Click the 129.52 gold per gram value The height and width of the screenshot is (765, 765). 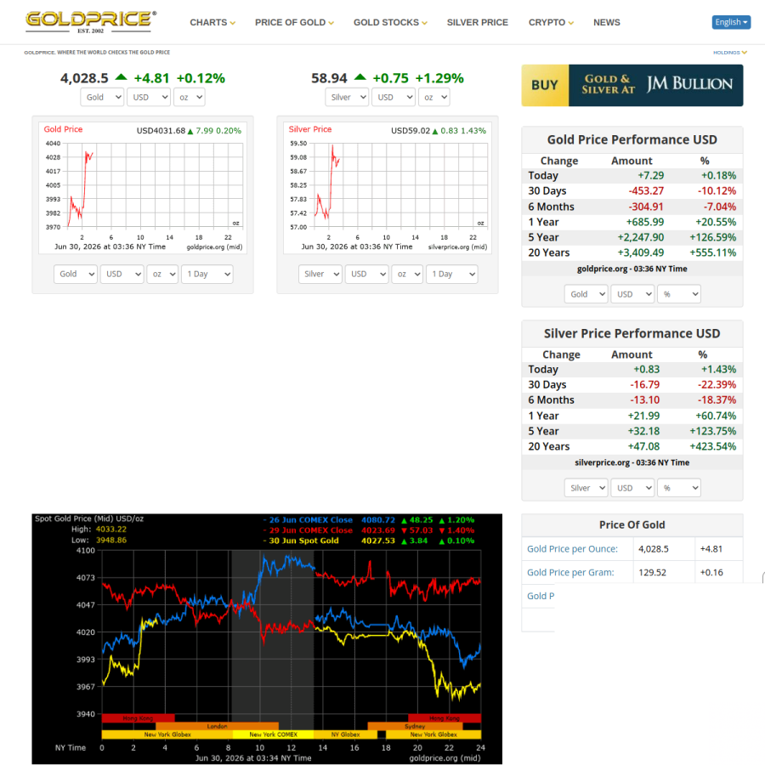pyautogui.click(x=652, y=572)
